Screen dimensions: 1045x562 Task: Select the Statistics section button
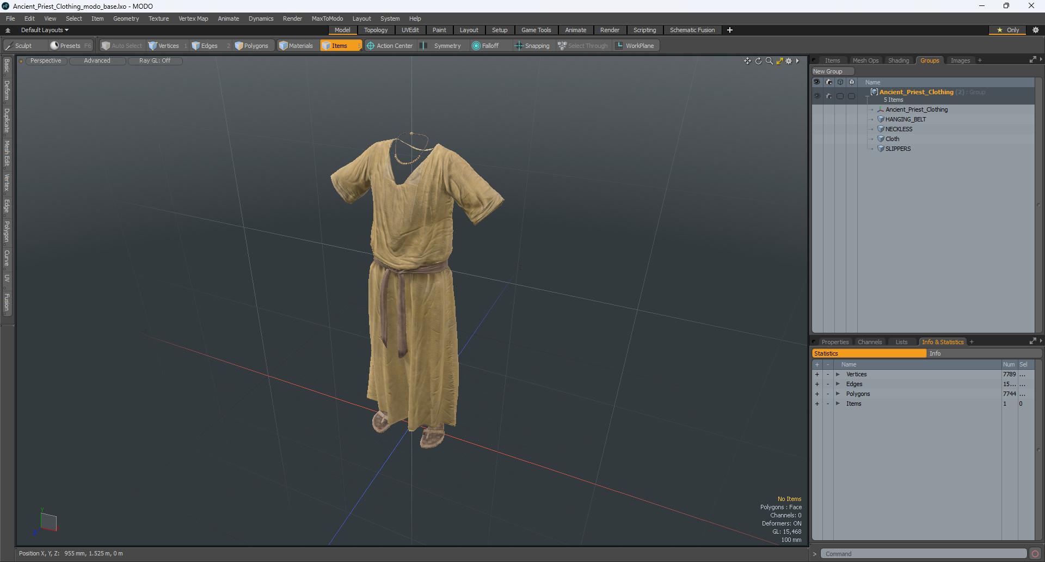pos(869,353)
